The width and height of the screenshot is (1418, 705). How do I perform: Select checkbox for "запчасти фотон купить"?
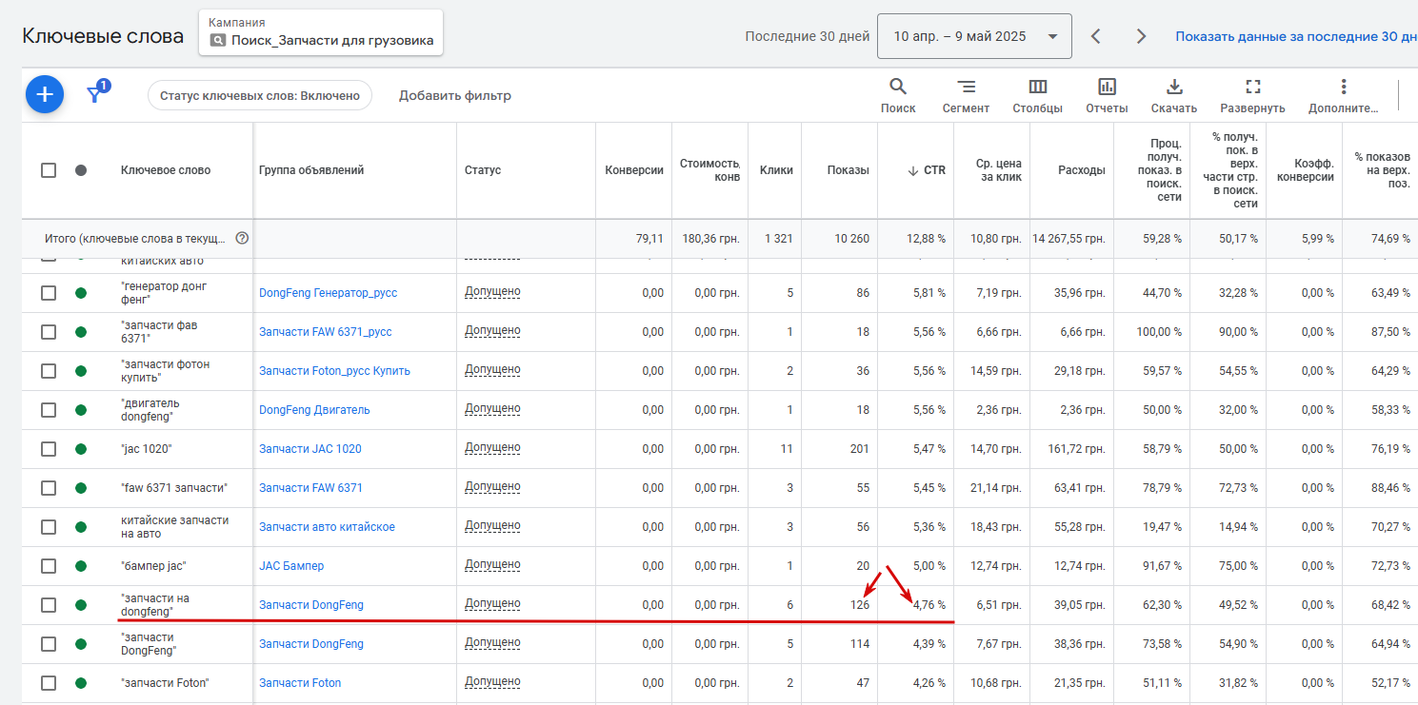point(49,371)
